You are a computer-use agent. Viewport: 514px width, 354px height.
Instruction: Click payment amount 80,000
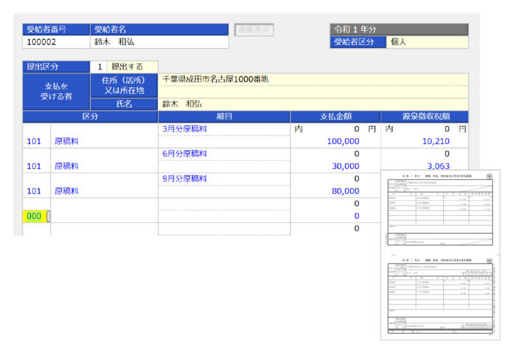[346, 191]
